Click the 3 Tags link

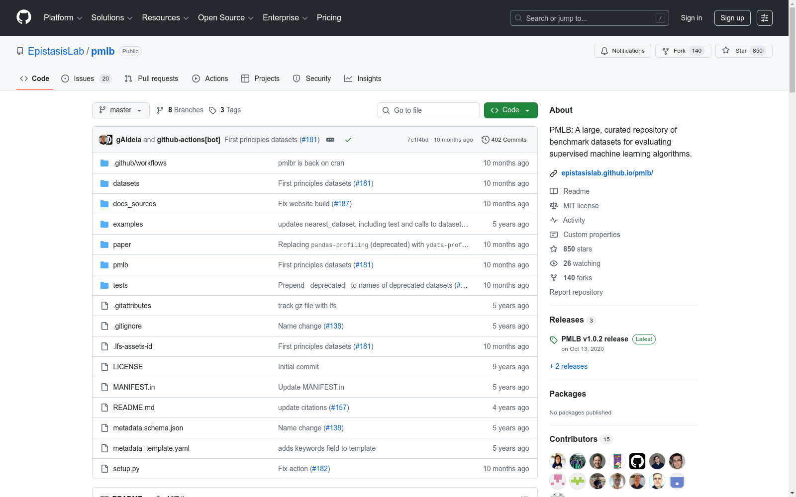(225, 110)
